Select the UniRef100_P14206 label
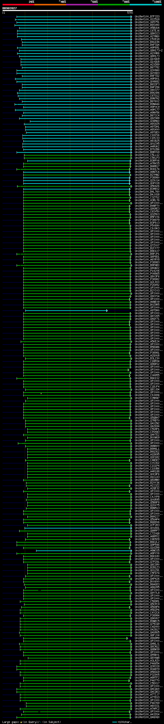This screenshot has width=164, height=724. [x=147, y=271]
